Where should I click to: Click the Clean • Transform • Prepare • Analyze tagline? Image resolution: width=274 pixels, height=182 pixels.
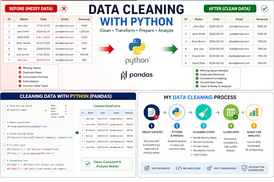coord(137,31)
